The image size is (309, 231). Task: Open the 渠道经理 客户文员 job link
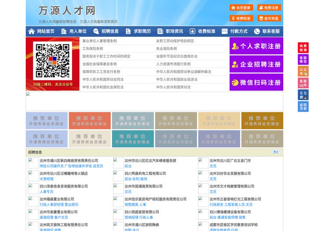tap(54, 217)
